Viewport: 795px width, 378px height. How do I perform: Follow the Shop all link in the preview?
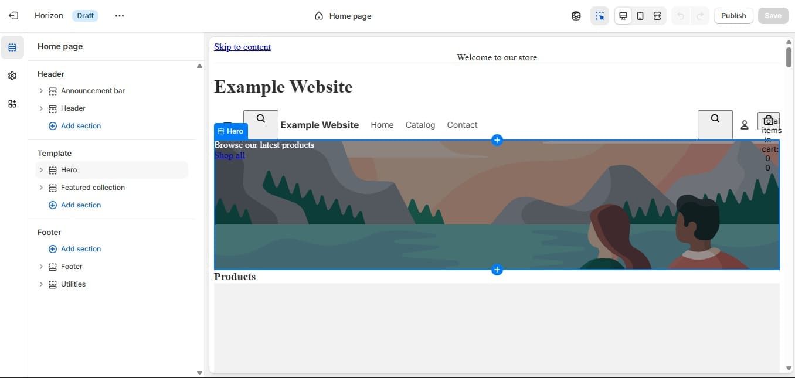click(x=229, y=155)
